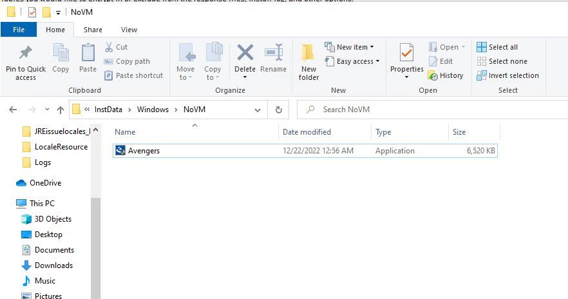Click the Edit ribbon button
The image size is (568, 299).
pos(440,61)
